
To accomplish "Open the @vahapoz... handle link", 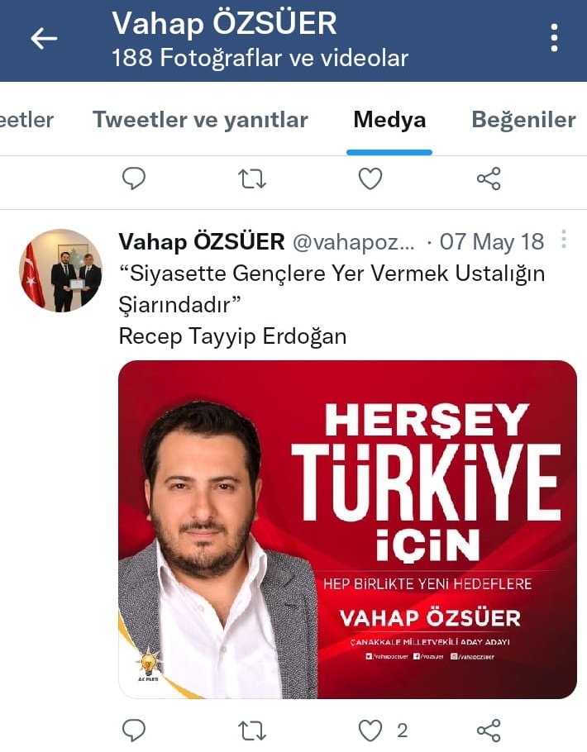I will [x=353, y=242].
